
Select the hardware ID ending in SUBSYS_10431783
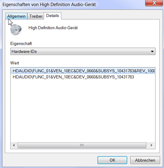coord(73,77)
